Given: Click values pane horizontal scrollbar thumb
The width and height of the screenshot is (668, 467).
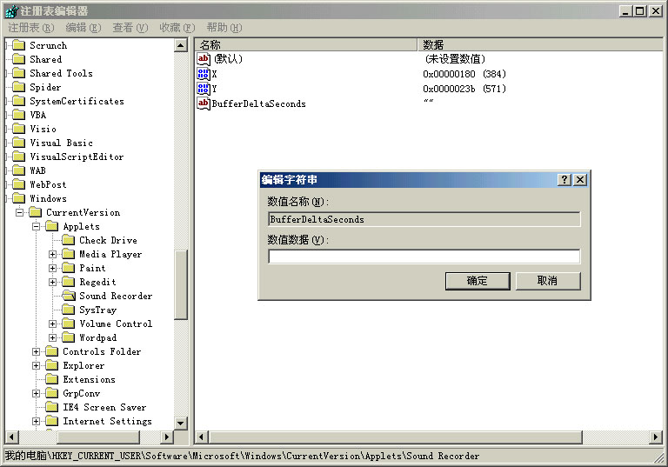Looking at the screenshot, I should click(x=396, y=437).
